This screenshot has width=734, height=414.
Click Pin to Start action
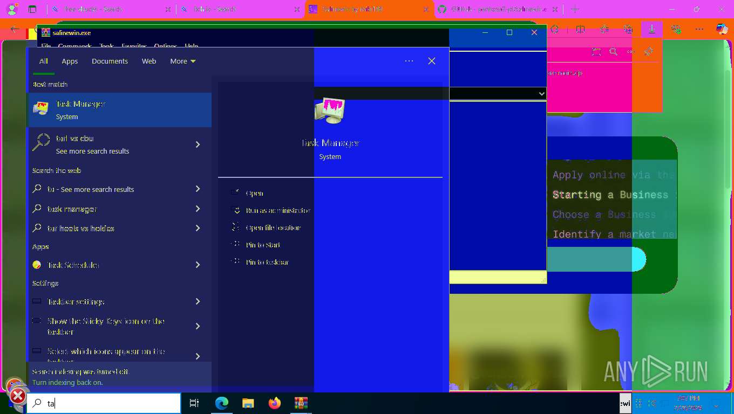click(x=263, y=245)
